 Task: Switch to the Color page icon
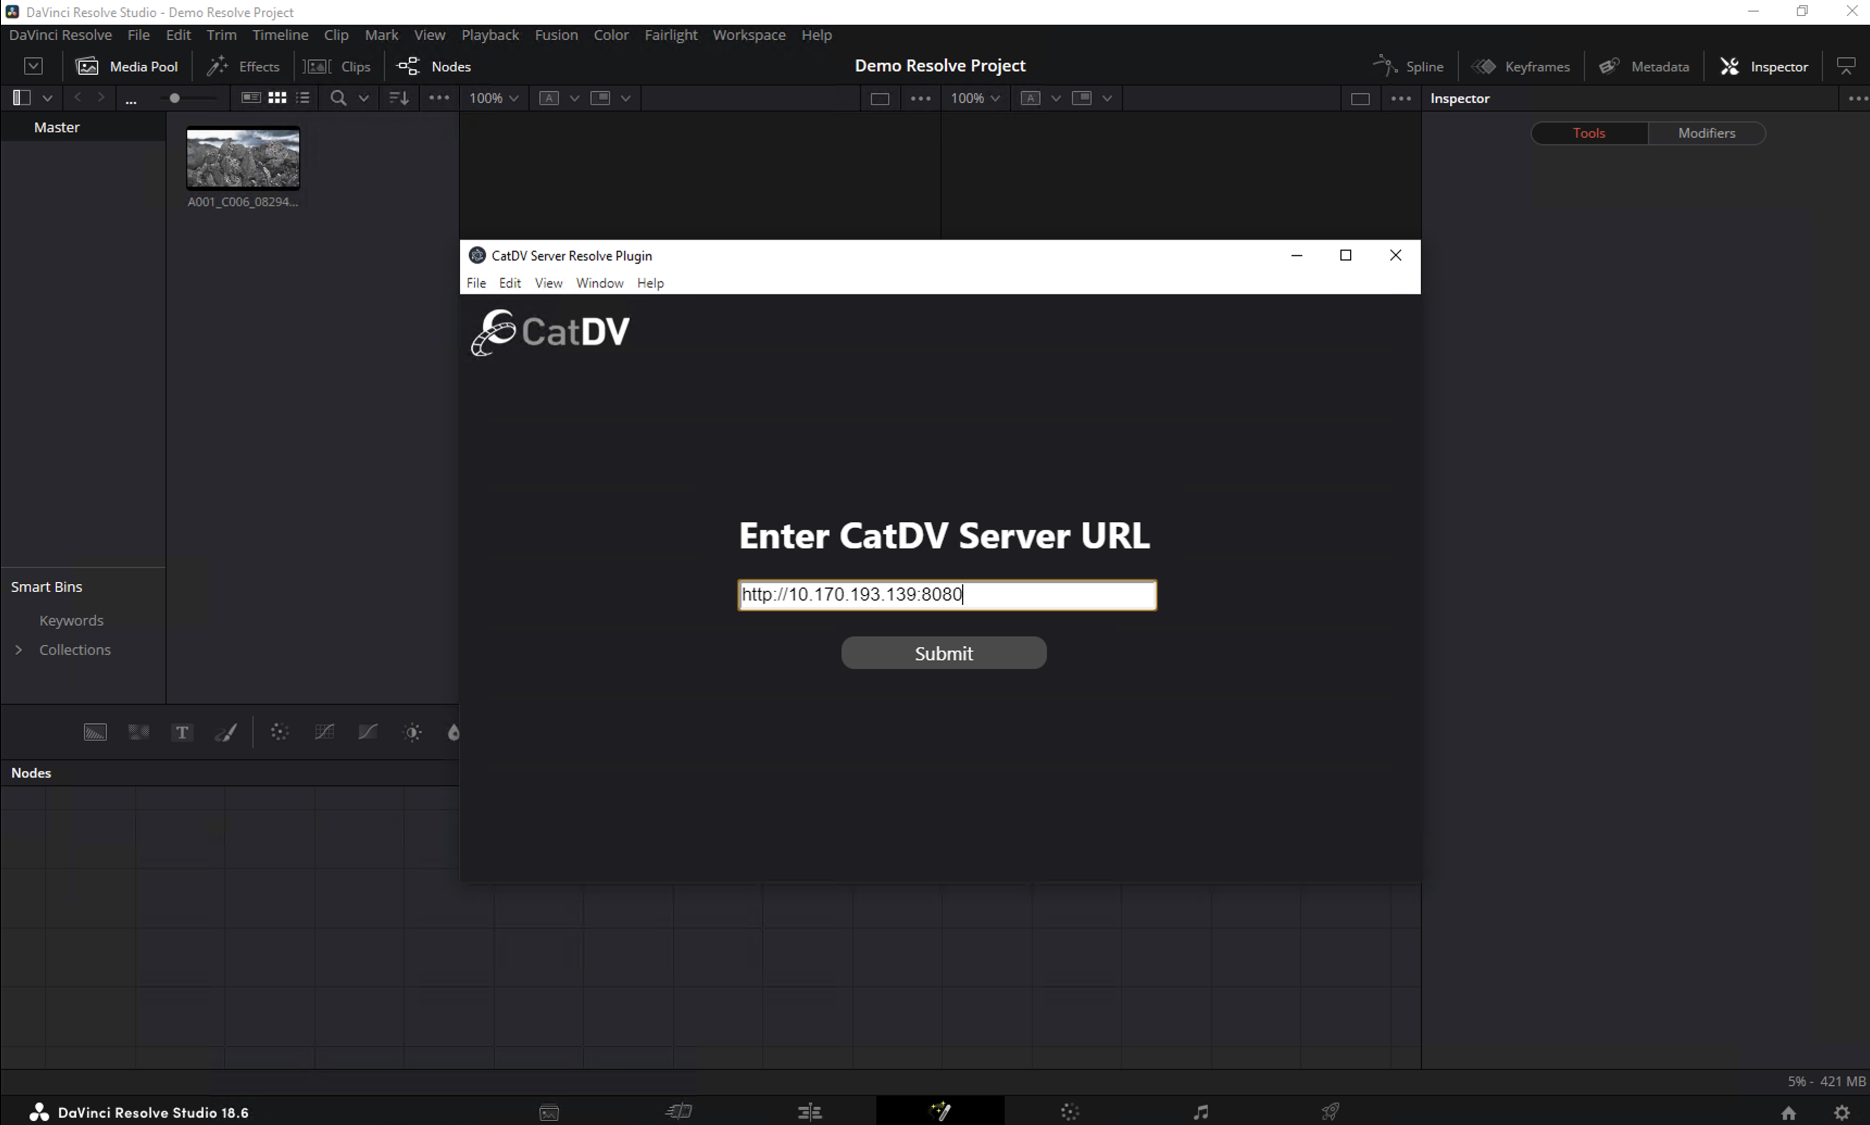pos(1070,1112)
